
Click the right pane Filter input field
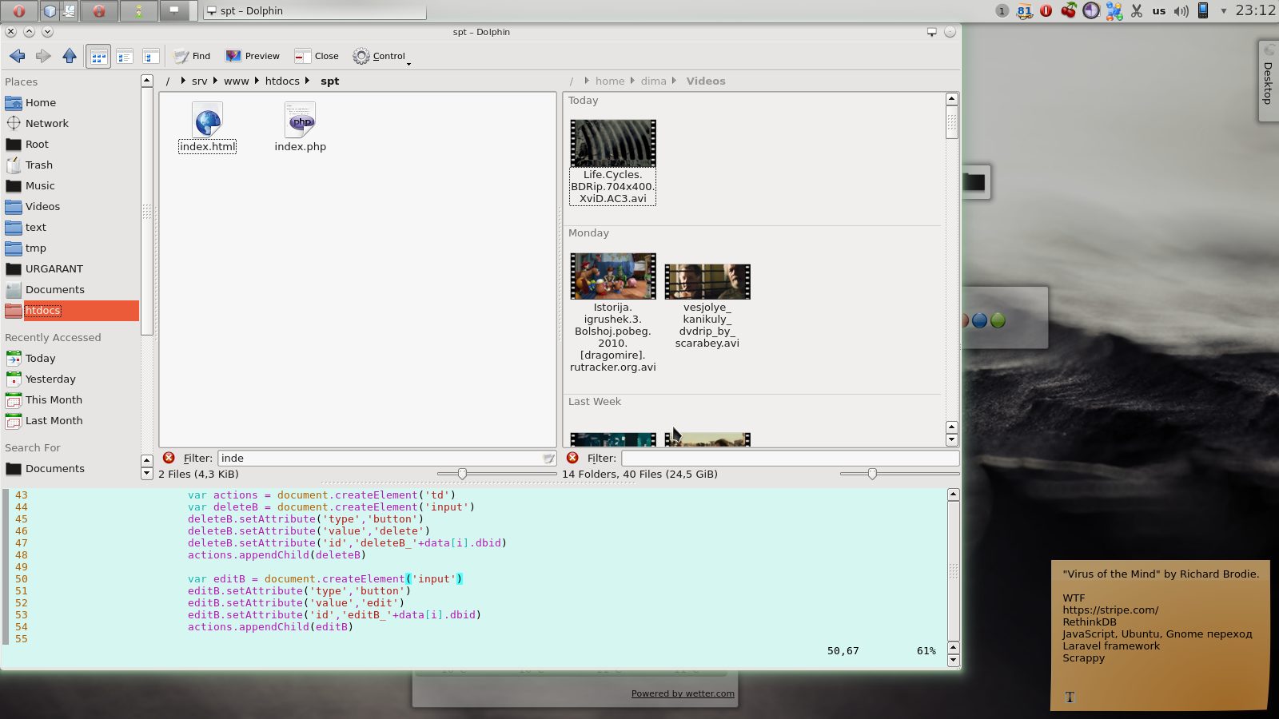[789, 459]
